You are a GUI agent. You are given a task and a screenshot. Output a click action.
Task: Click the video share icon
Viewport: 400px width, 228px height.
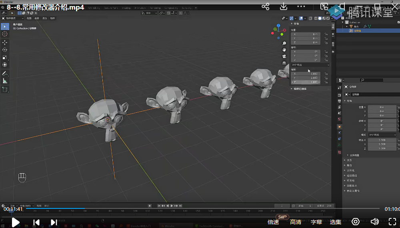tap(266, 7)
